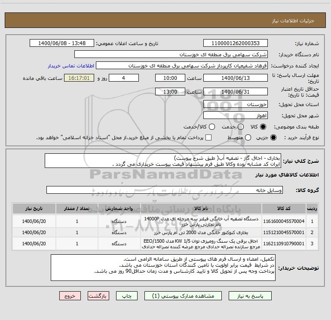Image resolution: width=331 pixels, height=320 pixels.
Task: Click the remaining days field showing 4
Action: coord(124,78)
